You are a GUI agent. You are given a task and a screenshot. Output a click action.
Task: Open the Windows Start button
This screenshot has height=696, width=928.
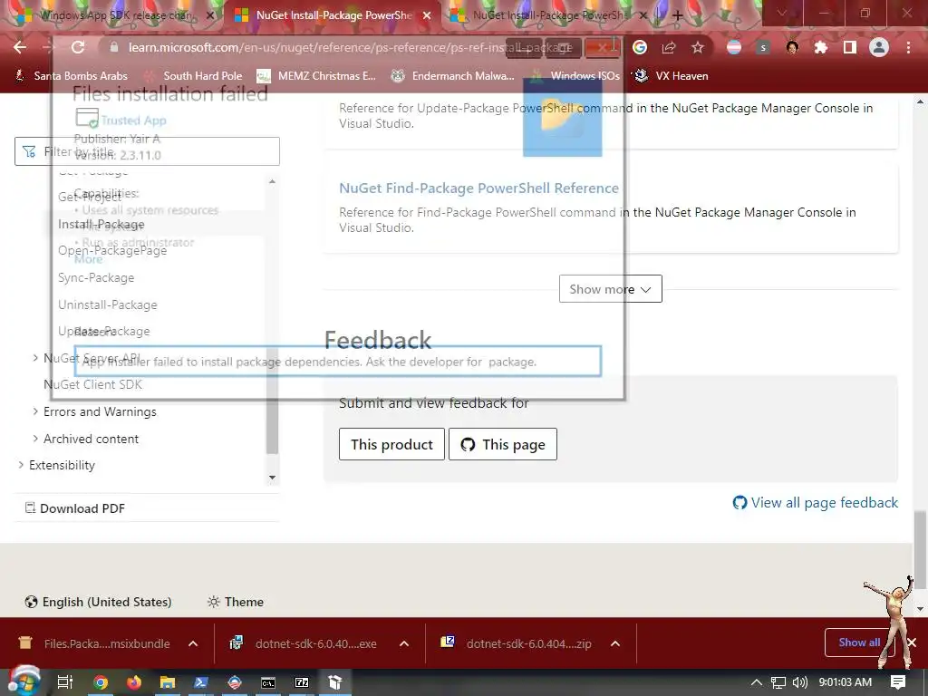coord(24,681)
